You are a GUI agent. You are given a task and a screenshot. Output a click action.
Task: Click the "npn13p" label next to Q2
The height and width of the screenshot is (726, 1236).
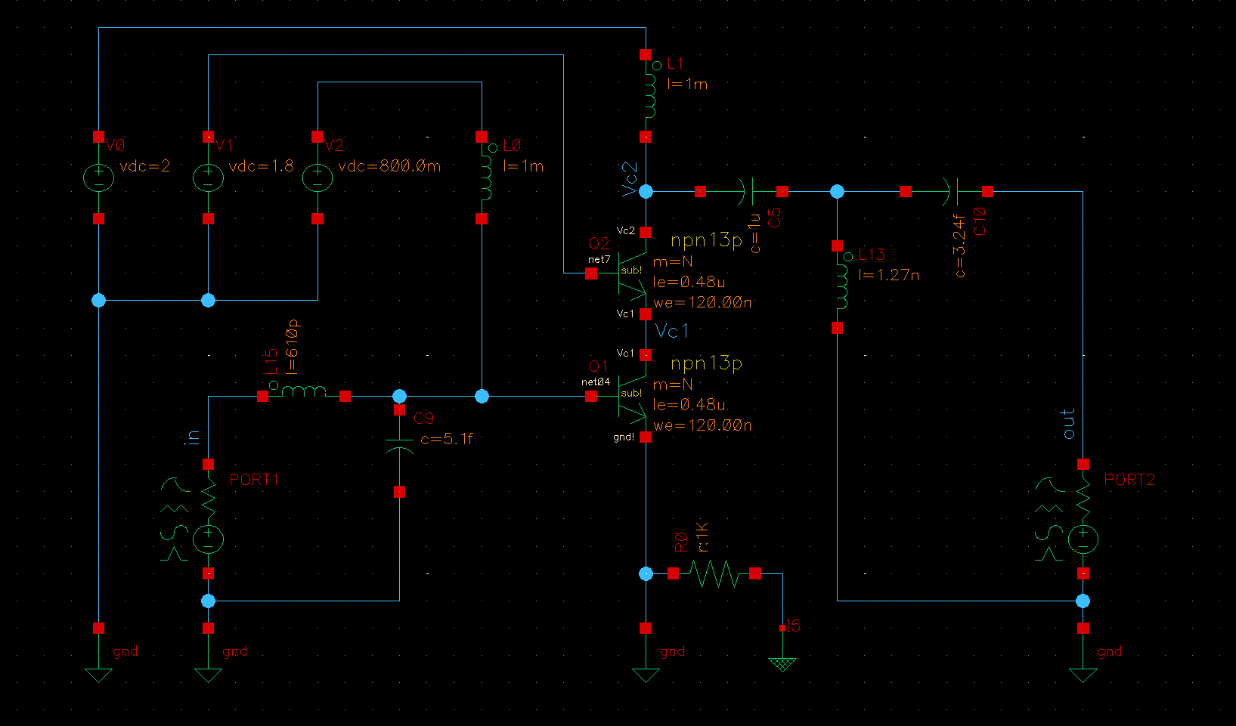pyautogui.click(x=707, y=240)
